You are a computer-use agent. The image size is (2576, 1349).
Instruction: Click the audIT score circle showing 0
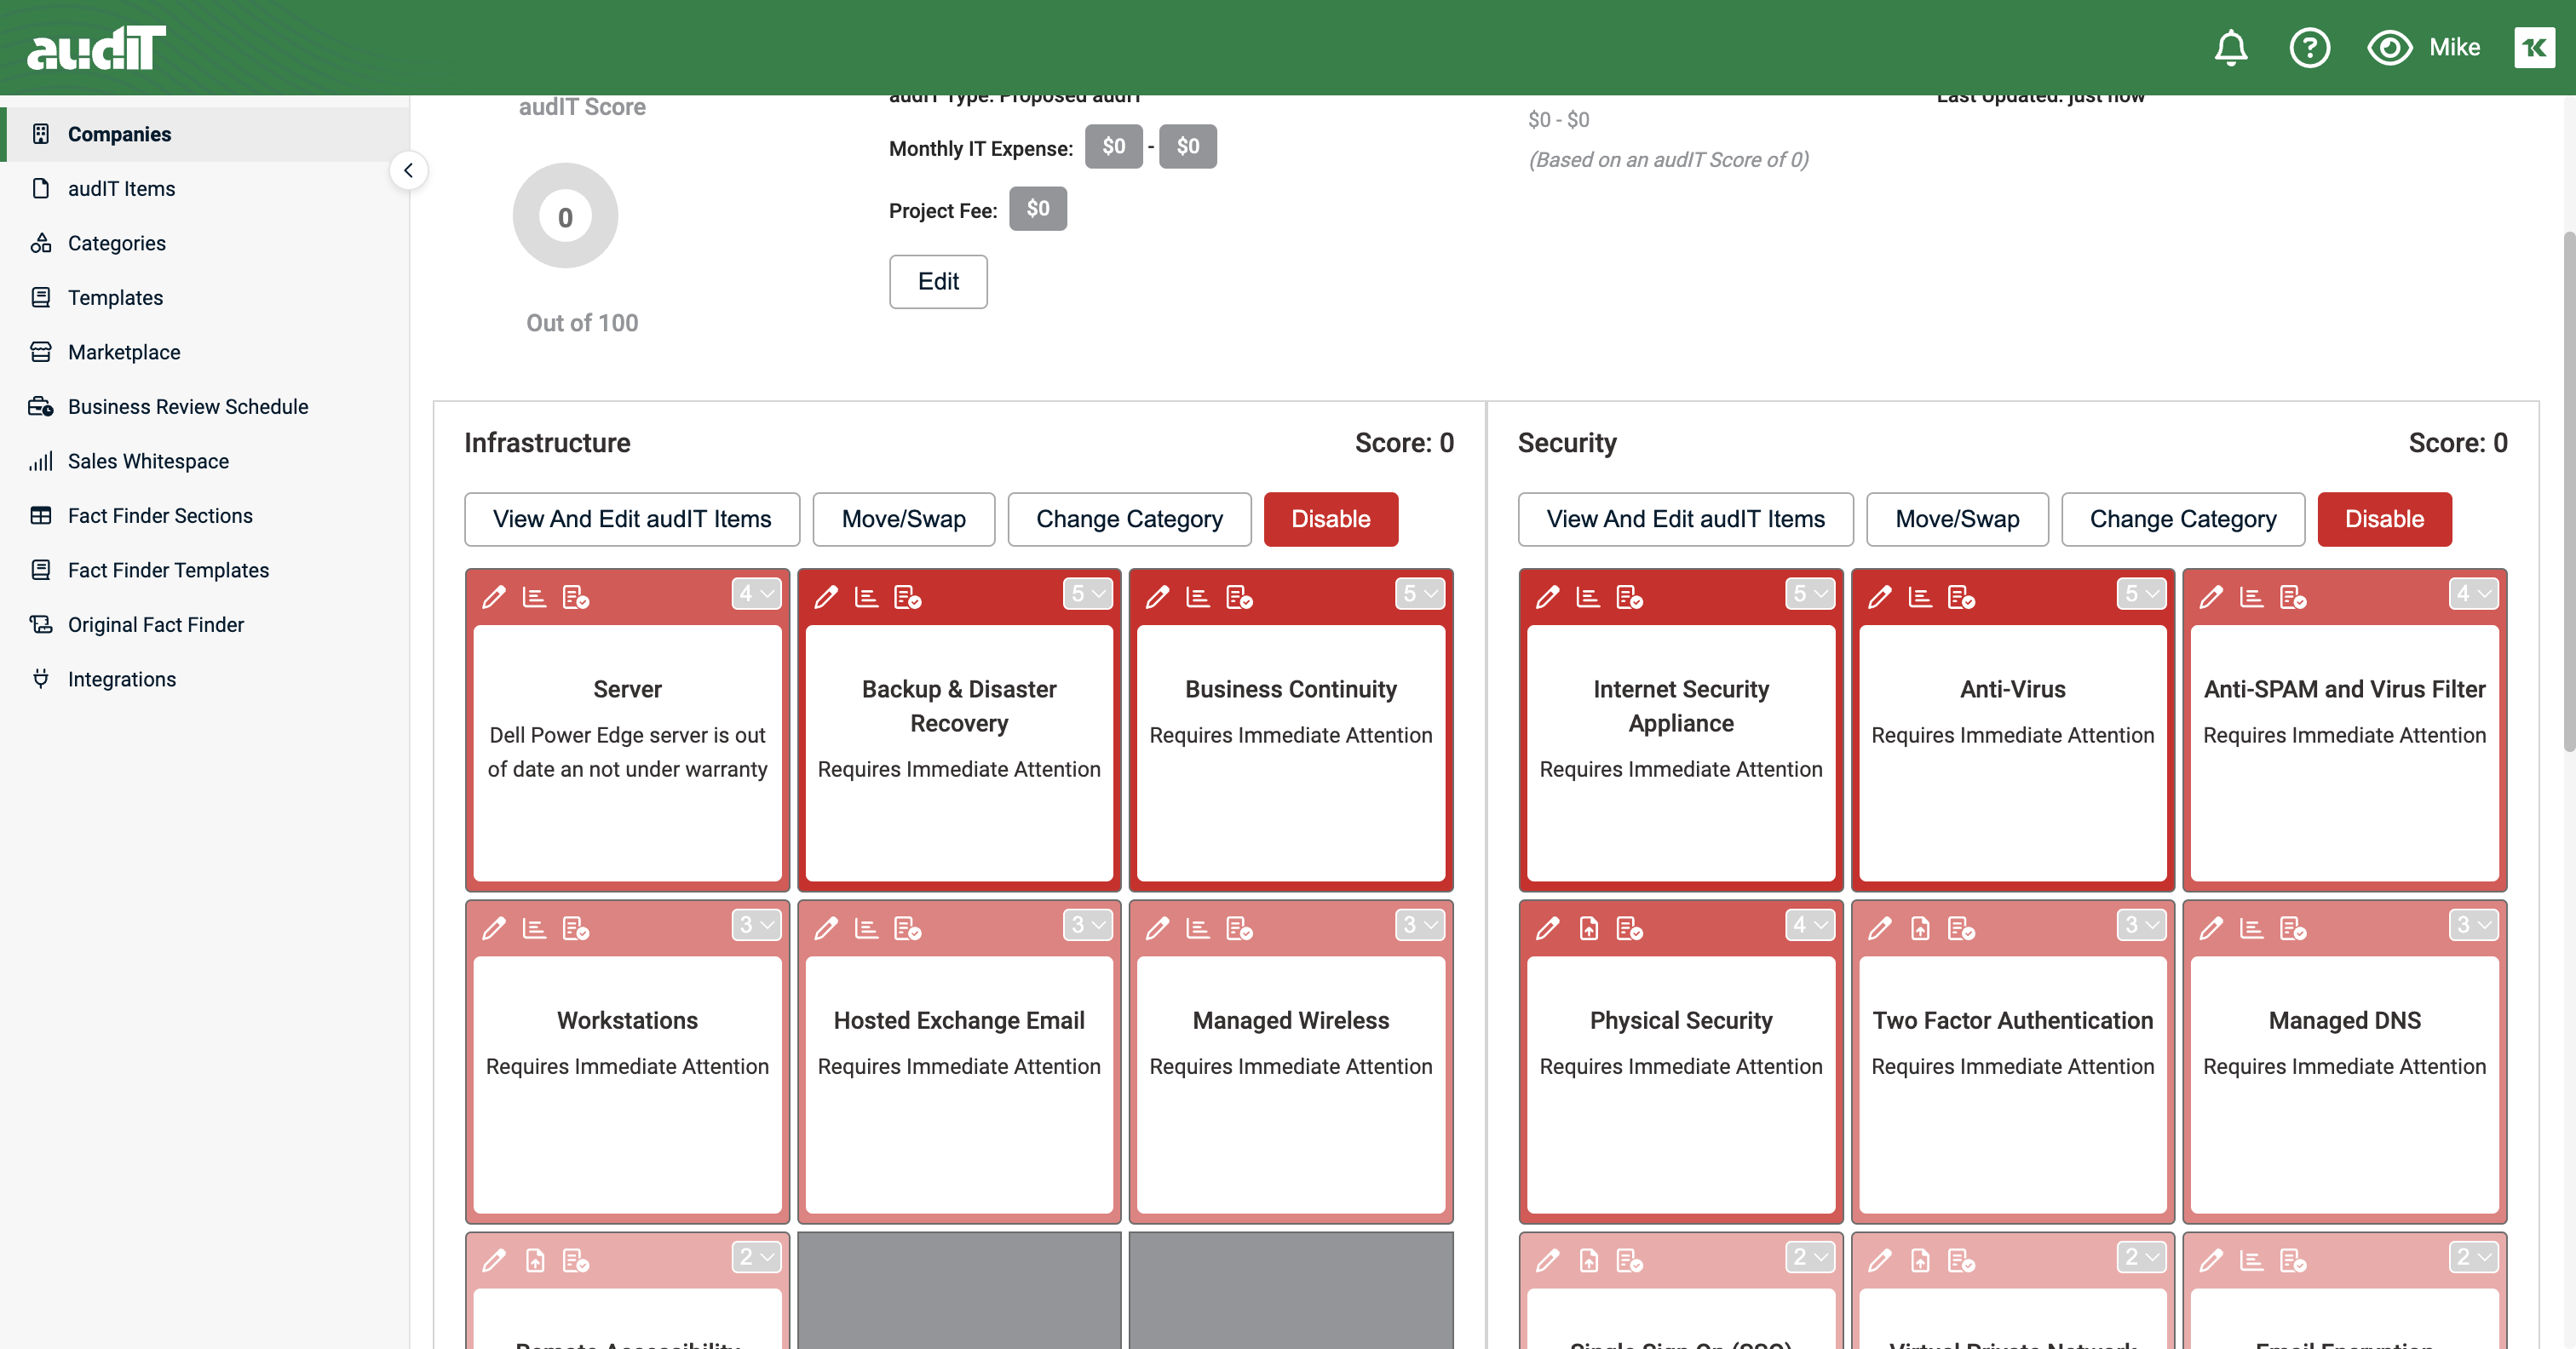coord(565,216)
